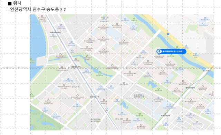221x135 pixels.
Task: Click the 송도4동 district label
Action: [x=76, y=87]
